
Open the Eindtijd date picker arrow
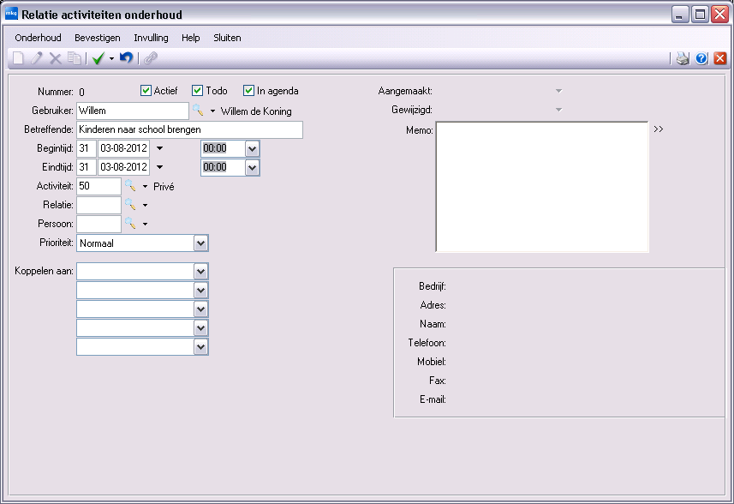click(x=159, y=167)
